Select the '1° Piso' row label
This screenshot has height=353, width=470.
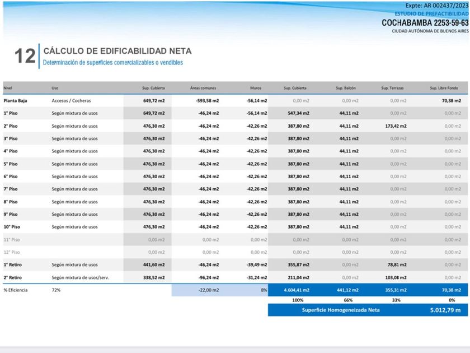coord(11,113)
